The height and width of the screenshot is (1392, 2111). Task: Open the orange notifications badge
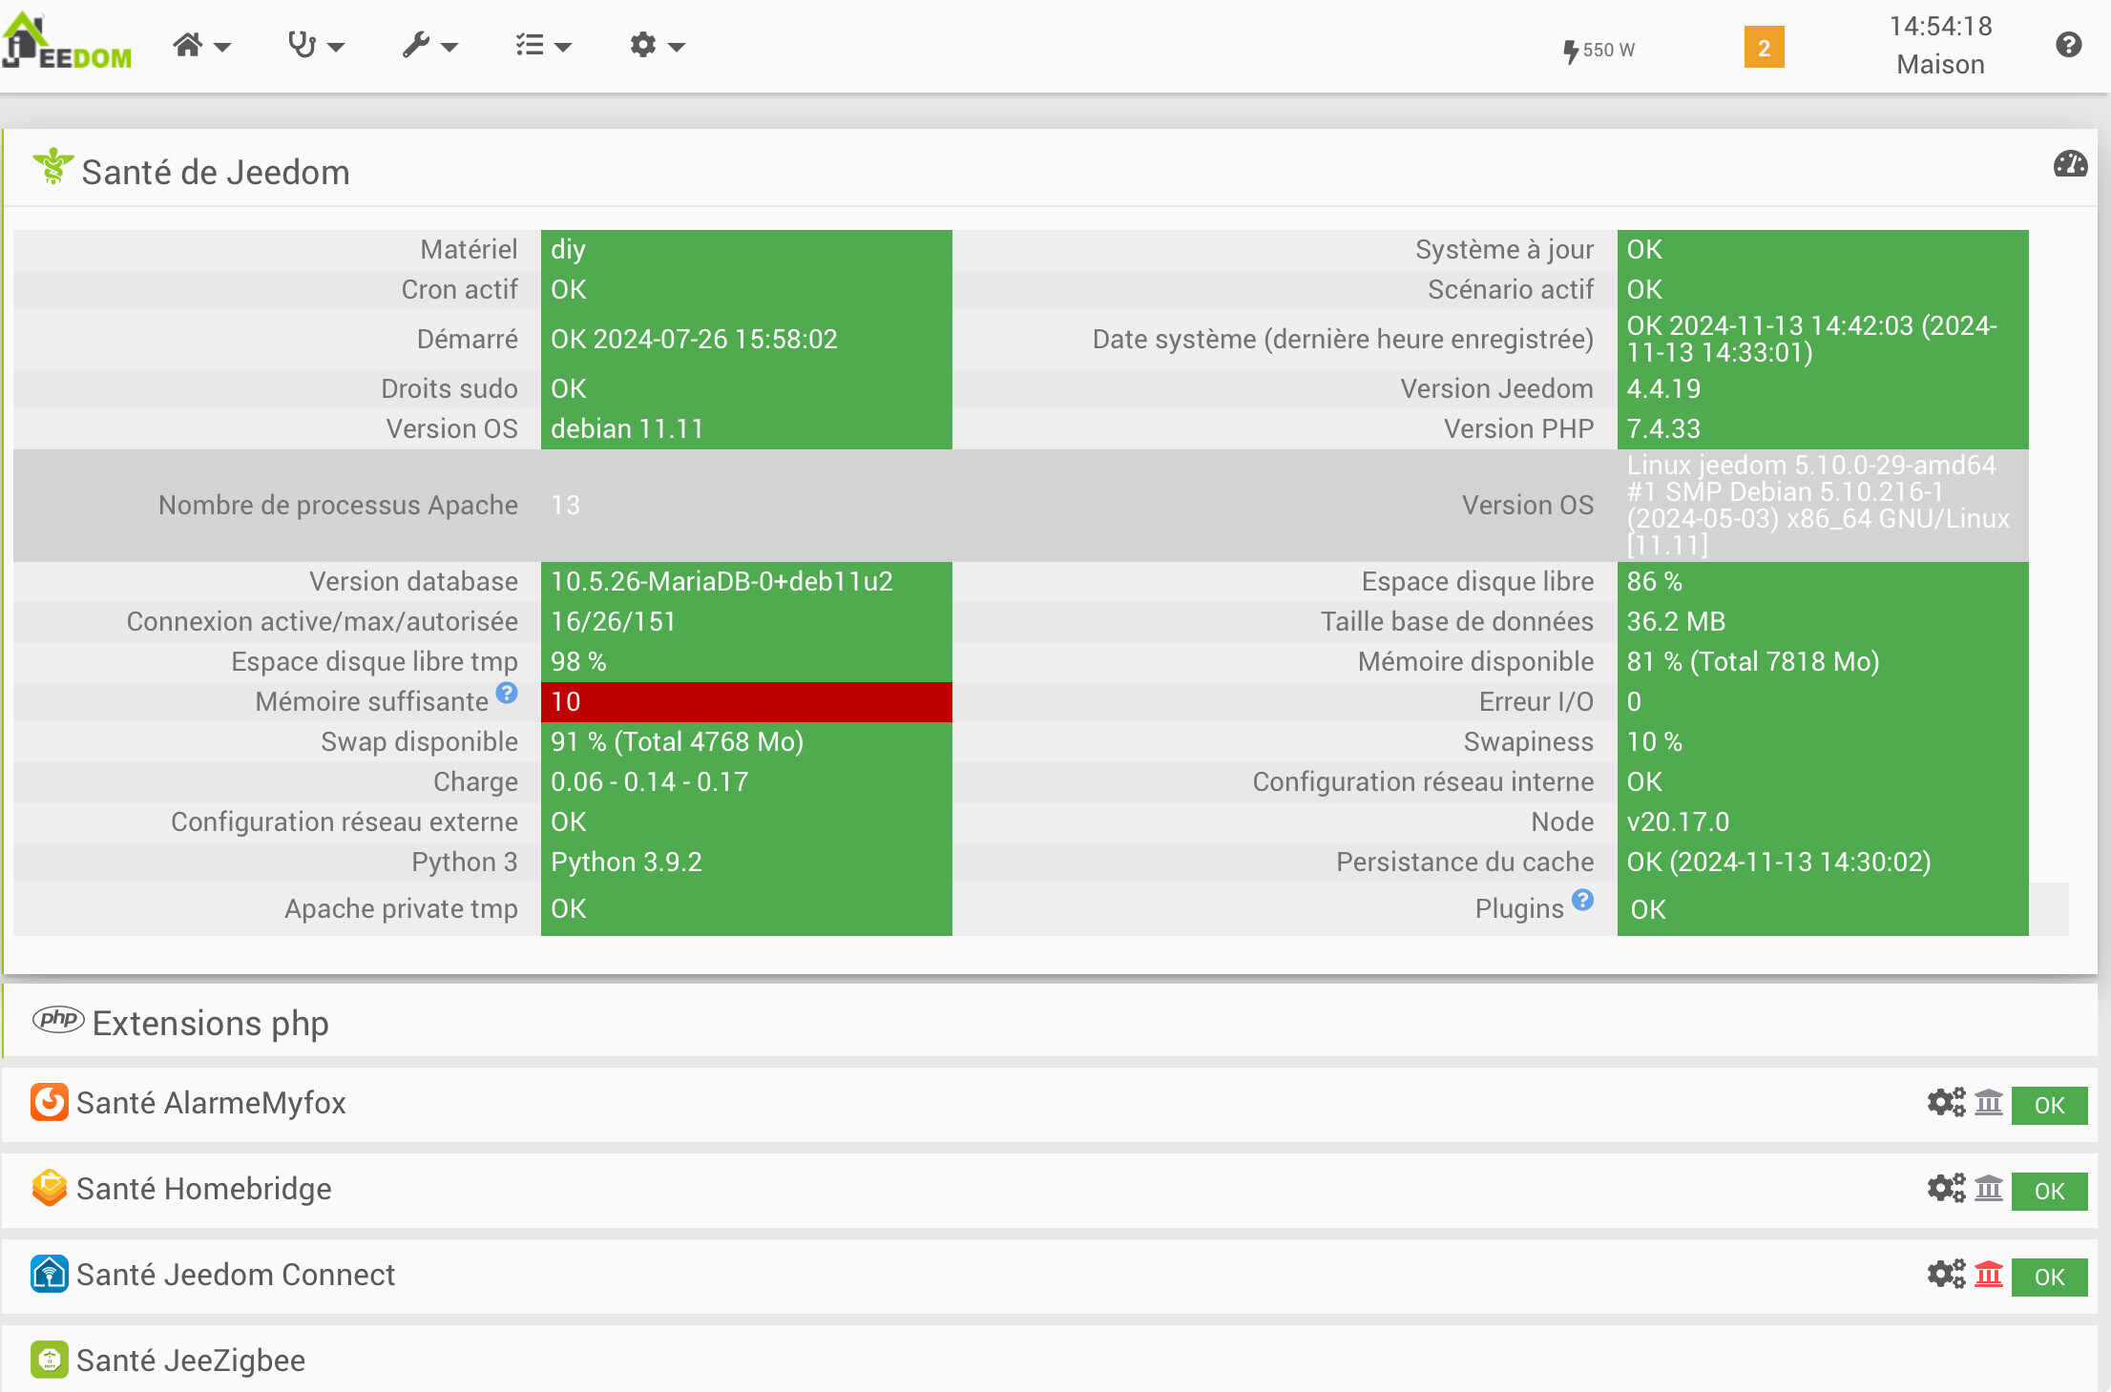coord(1764,48)
